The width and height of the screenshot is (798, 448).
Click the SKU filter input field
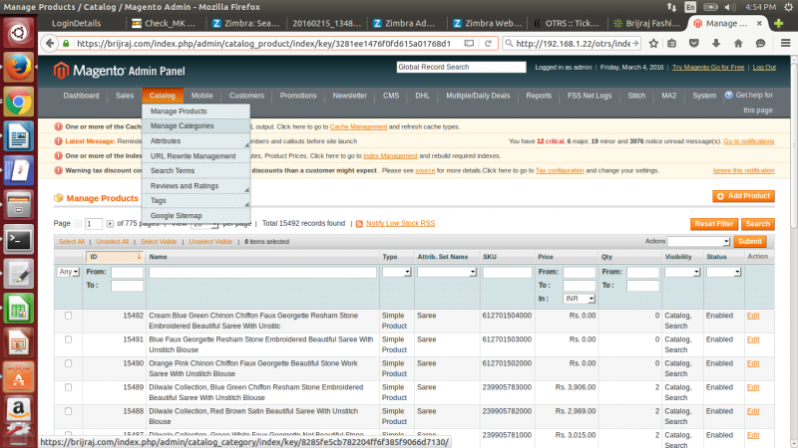[507, 272]
